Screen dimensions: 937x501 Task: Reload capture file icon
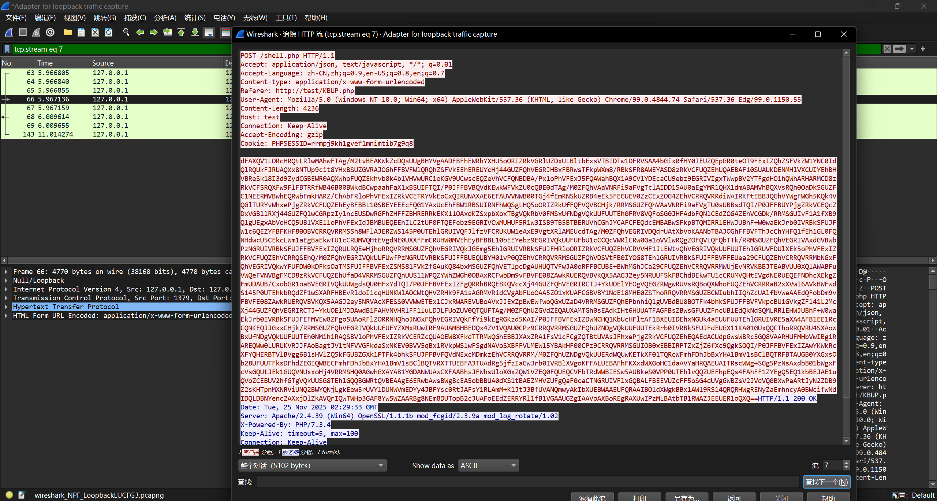click(x=109, y=33)
